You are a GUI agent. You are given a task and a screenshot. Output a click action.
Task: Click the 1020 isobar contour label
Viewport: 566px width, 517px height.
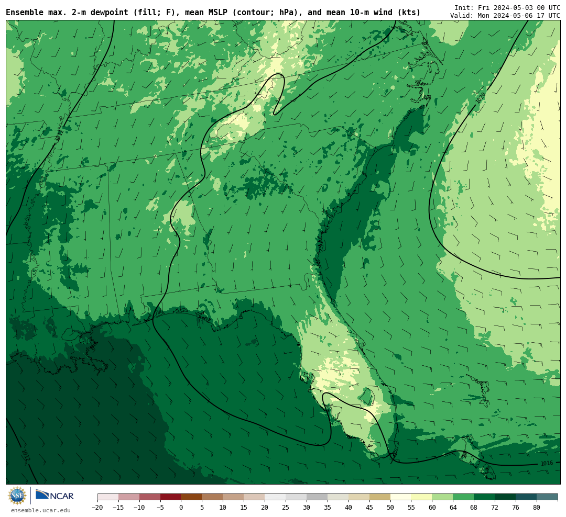(x=481, y=98)
